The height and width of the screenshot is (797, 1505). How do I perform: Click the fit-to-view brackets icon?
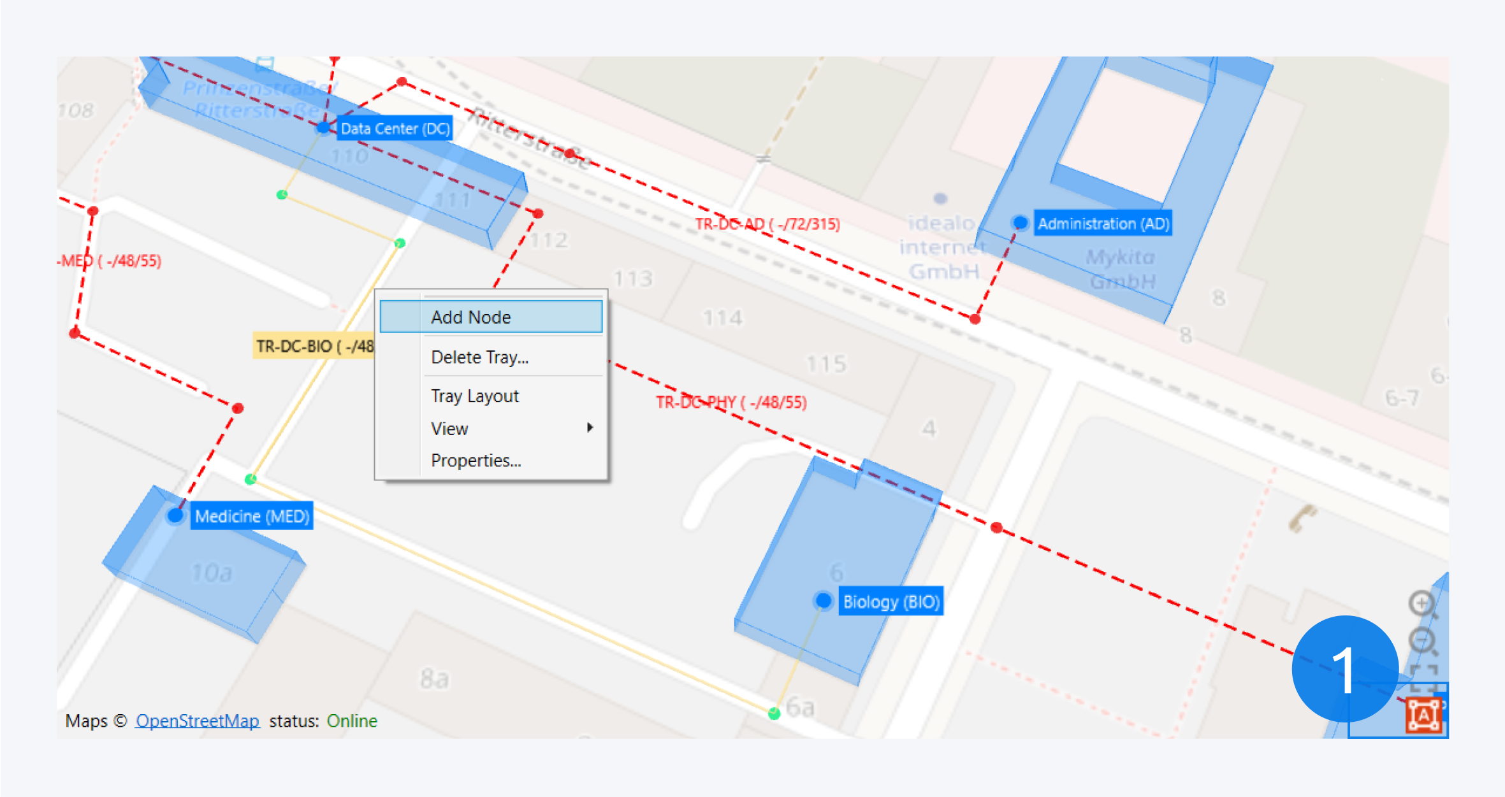tap(1423, 677)
